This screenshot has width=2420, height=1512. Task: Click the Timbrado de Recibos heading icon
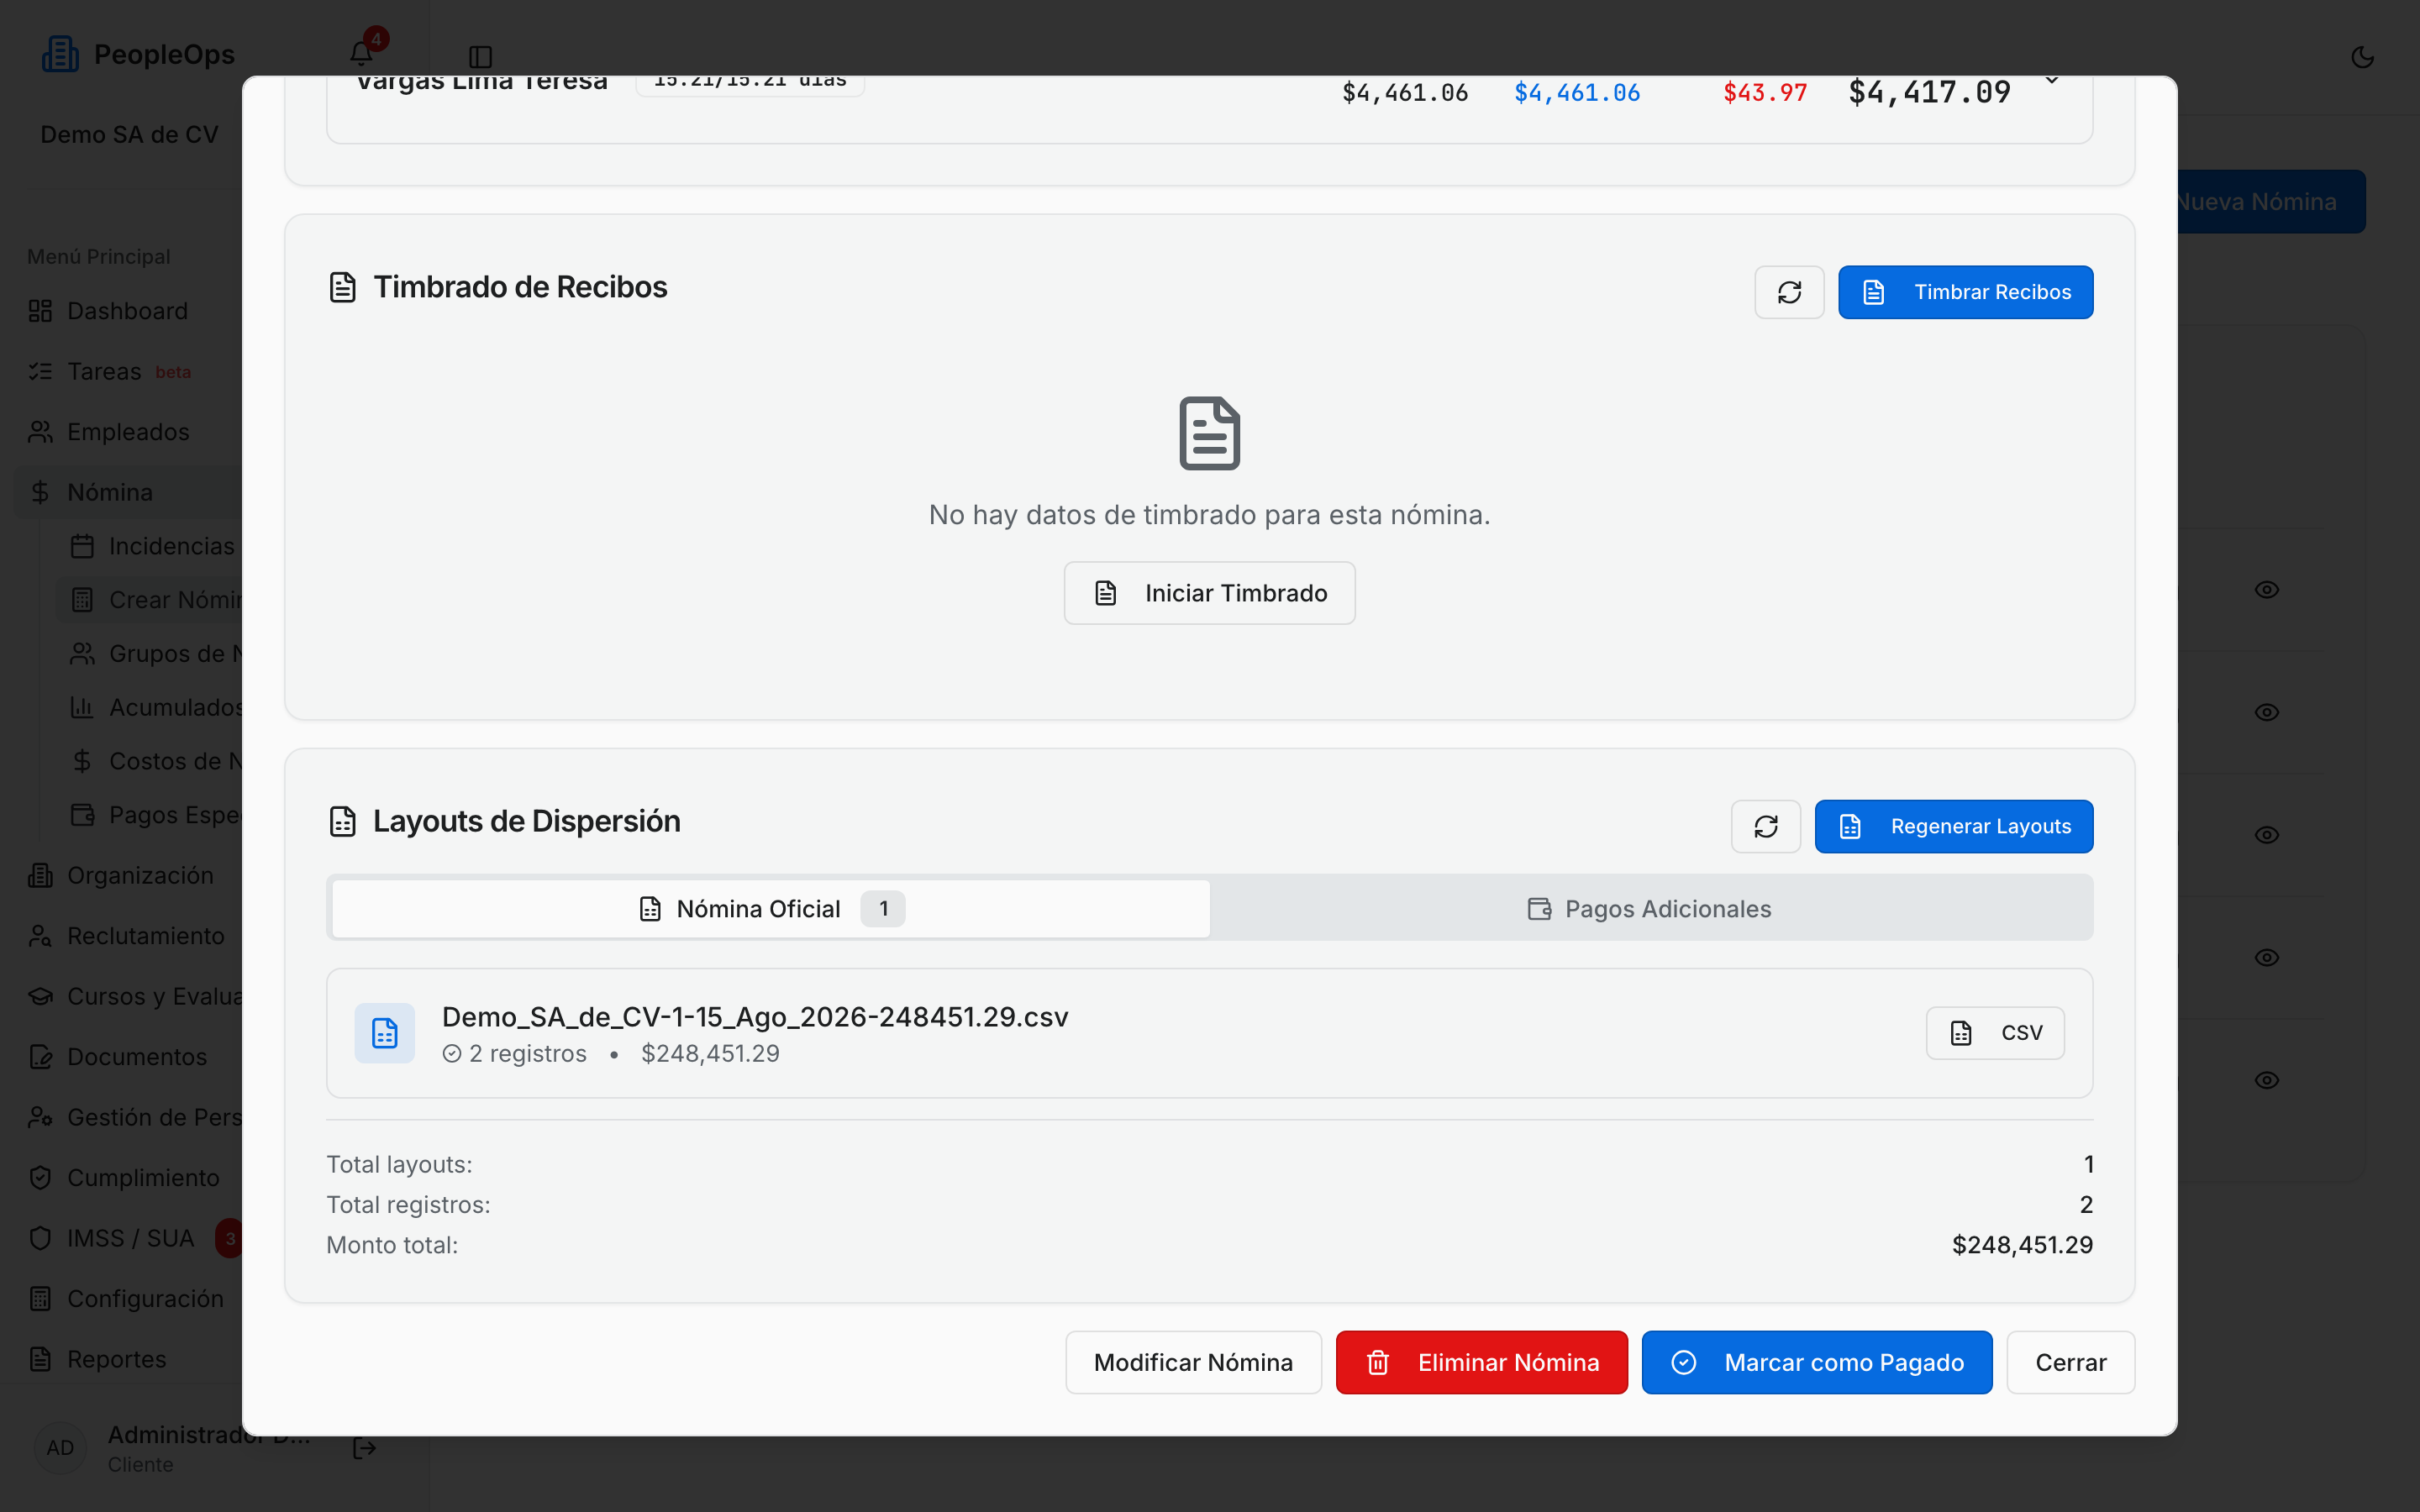click(x=343, y=287)
